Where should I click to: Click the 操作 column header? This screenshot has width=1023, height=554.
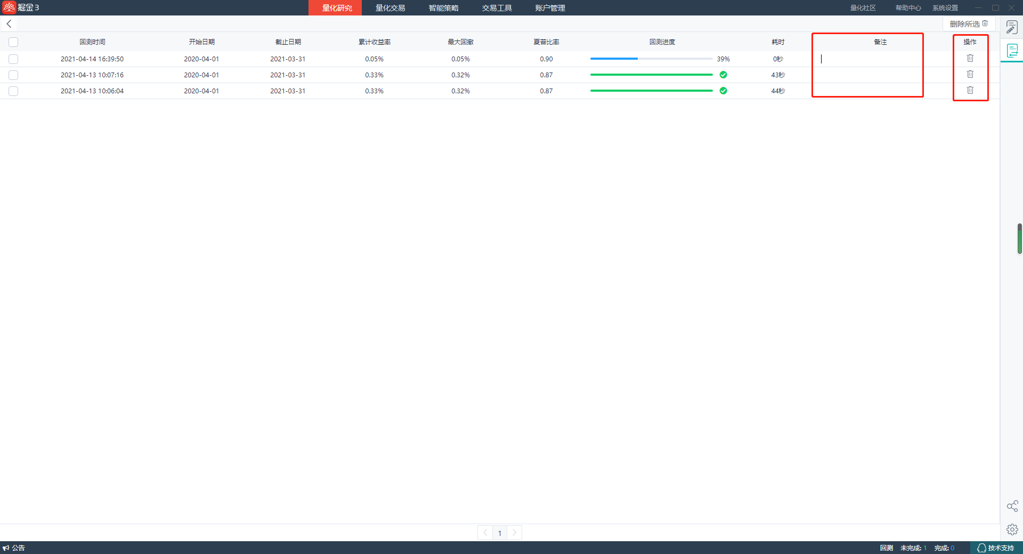pyautogui.click(x=970, y=42)
